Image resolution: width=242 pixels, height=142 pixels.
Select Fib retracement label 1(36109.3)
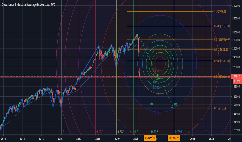click(220, 11)
